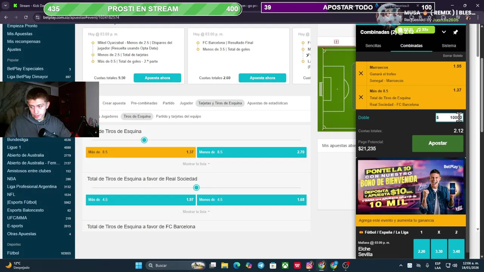Select Tarjetas y Tiros de Esquina tab
Image resolution: width=484 pixels, height=272 pixels.
(220, 103)
